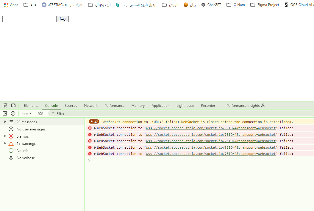Switch to the Performance tab
The image size is (314, 211).
[114, 106]
